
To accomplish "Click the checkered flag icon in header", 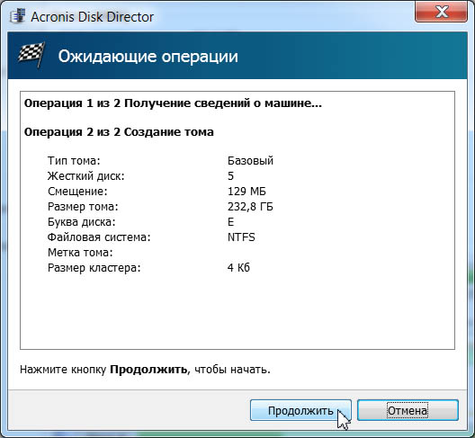I will click(x=31, y=55).
